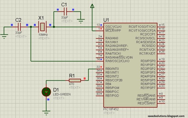Click the OSC1/CLKI pin label
Screen dimensions: 188x118
click(113, 27)
